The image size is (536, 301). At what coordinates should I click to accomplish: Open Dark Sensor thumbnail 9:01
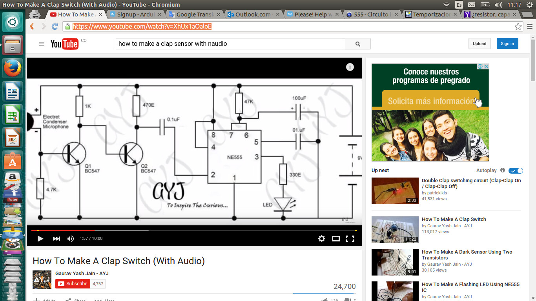pos(395,262)
